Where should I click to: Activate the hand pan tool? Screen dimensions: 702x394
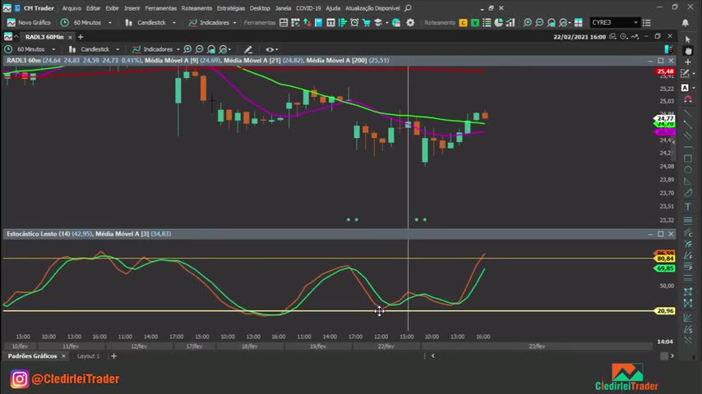tap(688, 51)
